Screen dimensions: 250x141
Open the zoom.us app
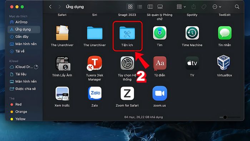pos(160,93)
